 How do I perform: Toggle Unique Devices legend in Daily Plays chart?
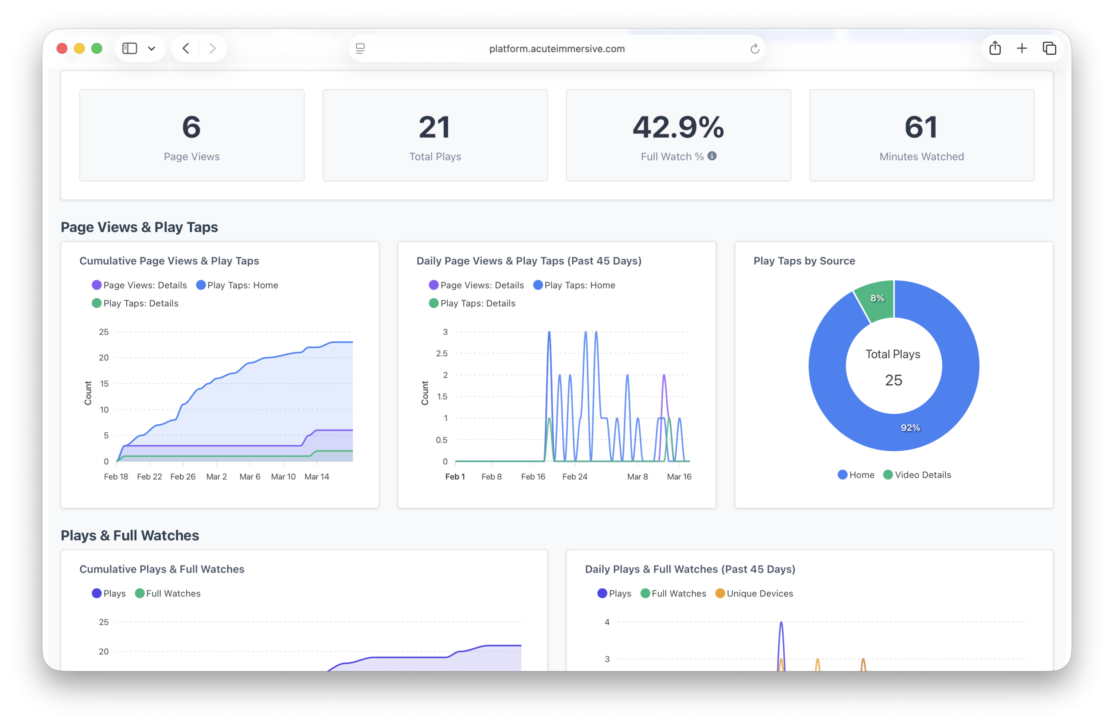[x=754, y=593]
